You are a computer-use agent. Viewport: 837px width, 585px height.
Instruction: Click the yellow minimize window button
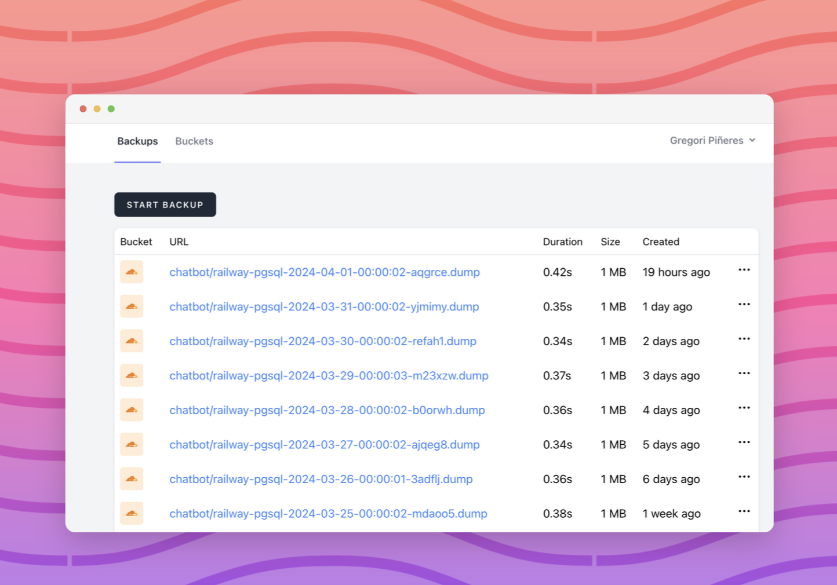coord(97,109)
